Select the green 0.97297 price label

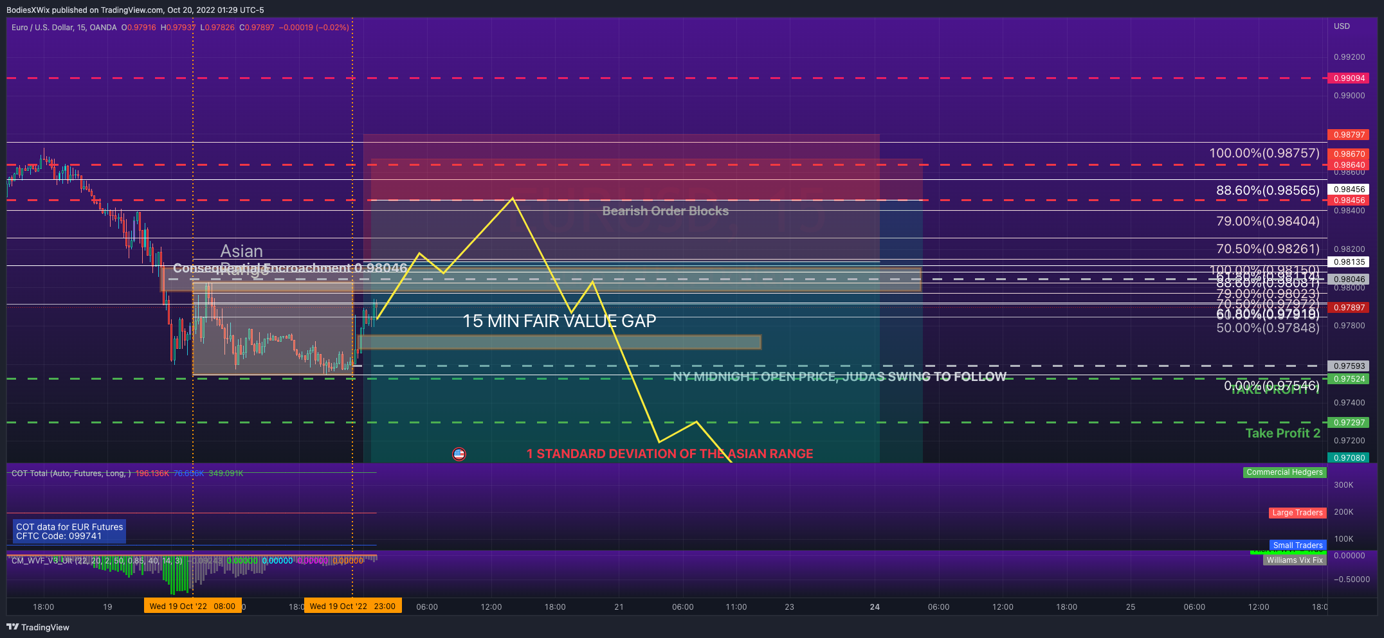point(1349,423)
